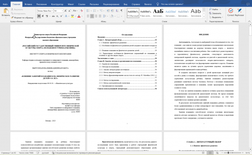Click the spelling check icon in status bar
Screen dimensions: 252x155
[37, 153]
